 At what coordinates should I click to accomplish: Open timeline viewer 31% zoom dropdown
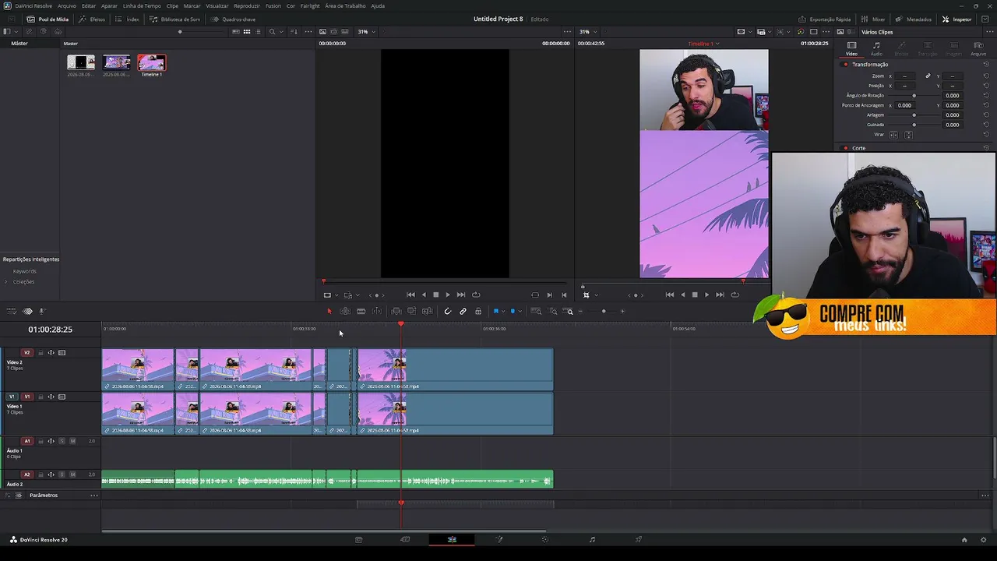click(587, 32)
